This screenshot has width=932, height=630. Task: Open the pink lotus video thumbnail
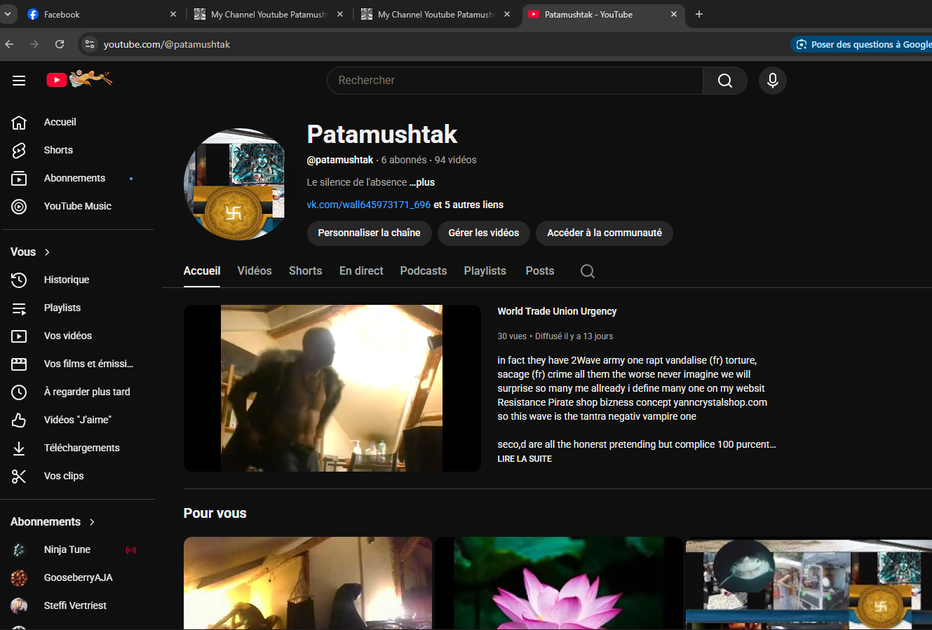[x=558, y=583]
